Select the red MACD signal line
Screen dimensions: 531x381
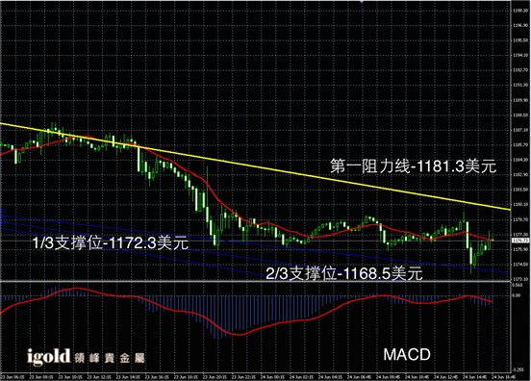237,334
